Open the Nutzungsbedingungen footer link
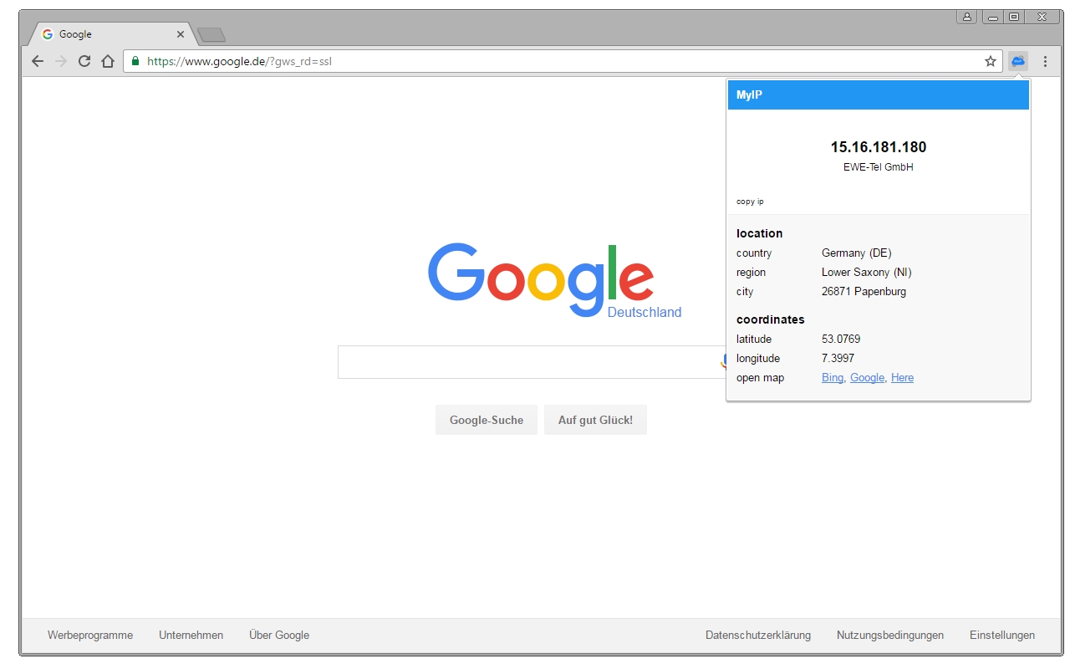1070x669 pixels. (890, 636)
